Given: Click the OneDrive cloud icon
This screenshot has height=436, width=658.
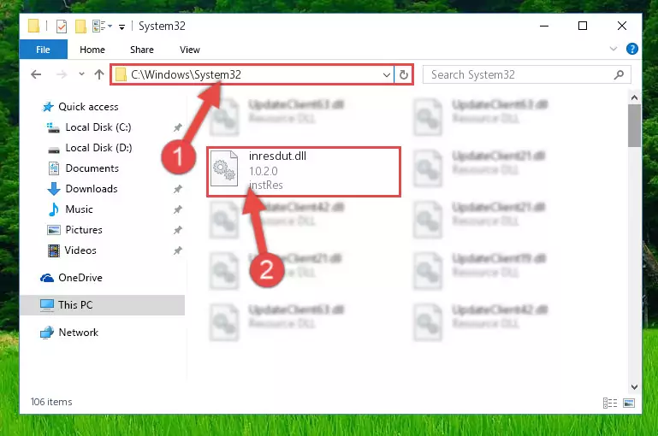Looking at the screenshot, I should click(47, 278).
